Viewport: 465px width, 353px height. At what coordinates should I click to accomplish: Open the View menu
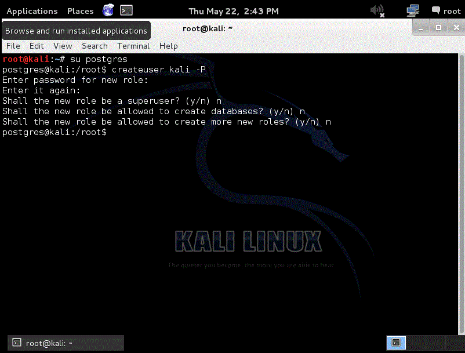(63, 46)
